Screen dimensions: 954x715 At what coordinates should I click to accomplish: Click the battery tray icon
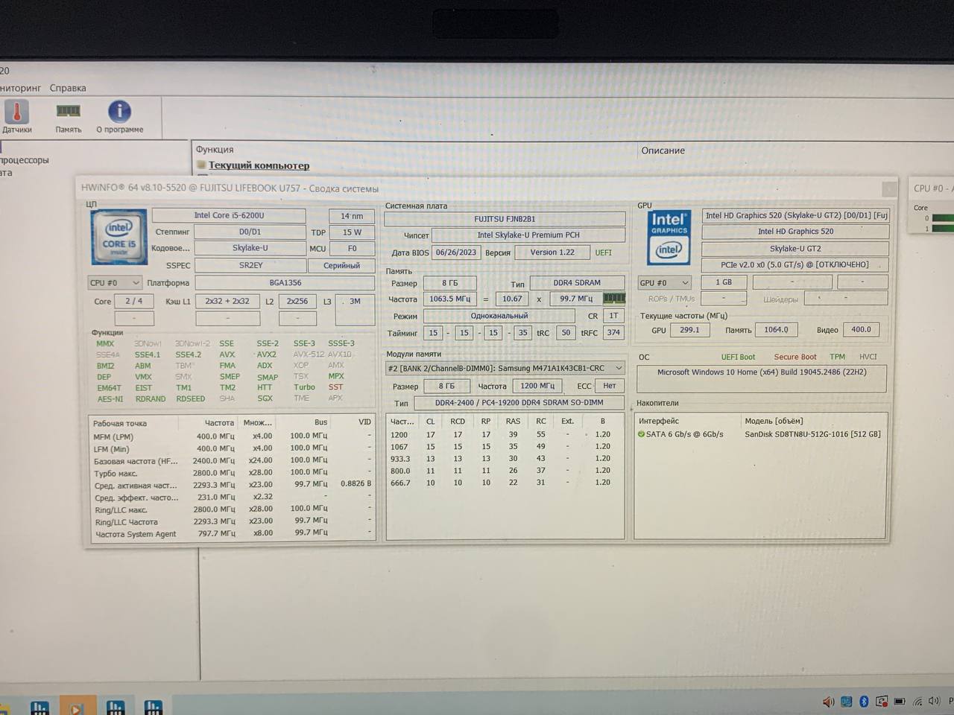[900, 702]
